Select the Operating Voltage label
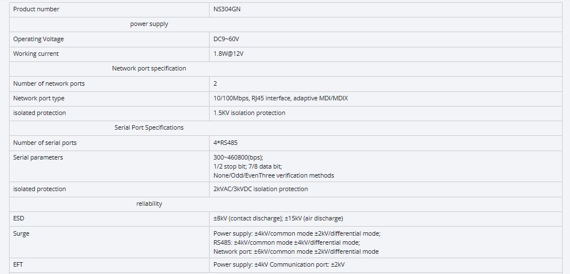 tap(38, 39)
